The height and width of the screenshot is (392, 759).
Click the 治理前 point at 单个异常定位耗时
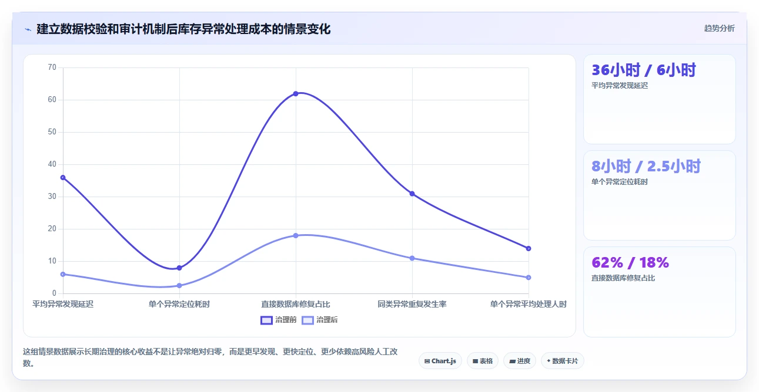179,268
